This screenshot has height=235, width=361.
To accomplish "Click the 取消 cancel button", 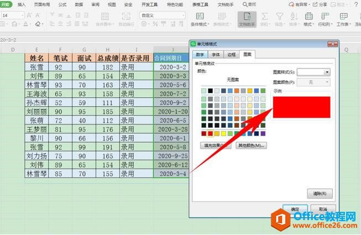I will 323,209.
